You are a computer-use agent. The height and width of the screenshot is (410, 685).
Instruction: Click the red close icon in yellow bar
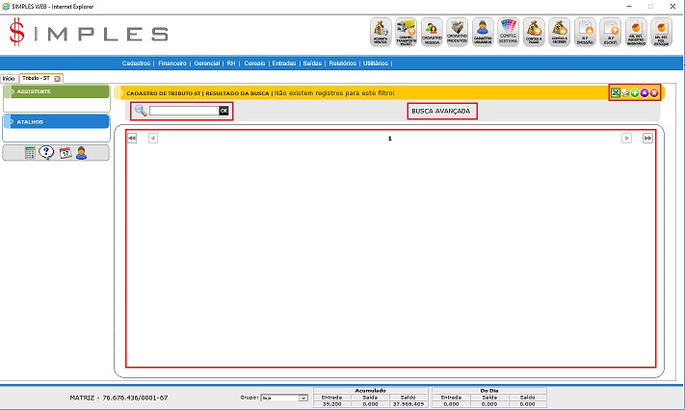(x=654, y=92)
